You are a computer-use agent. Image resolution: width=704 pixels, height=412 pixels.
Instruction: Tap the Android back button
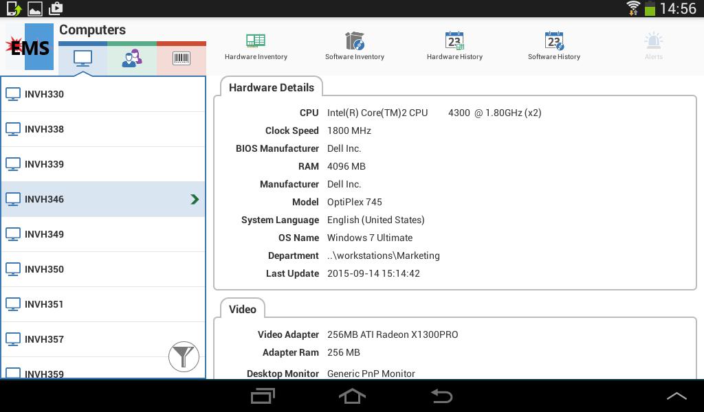pos(441,396)
